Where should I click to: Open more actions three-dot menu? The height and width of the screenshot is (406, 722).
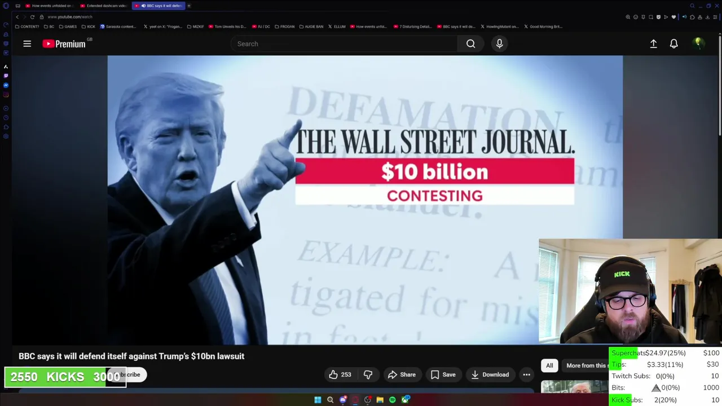click(x=526, y=374)
